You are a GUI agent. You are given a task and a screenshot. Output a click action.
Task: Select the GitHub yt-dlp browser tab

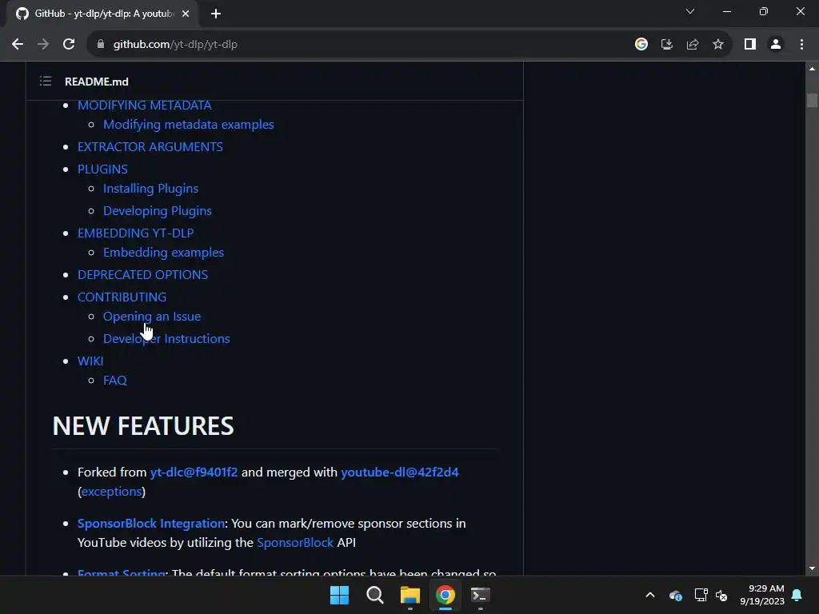pyautogui.click(x=102, y=14)
